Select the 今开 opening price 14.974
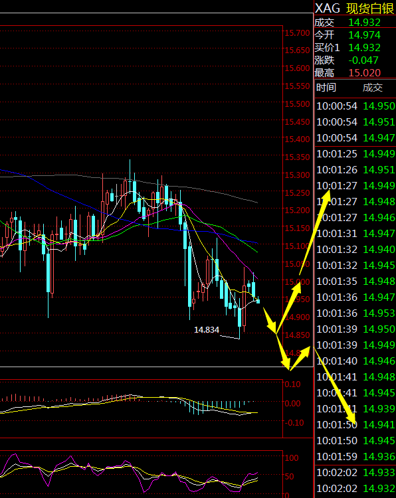The height and width of the screenshot is (498, 396). coord(364,35)
